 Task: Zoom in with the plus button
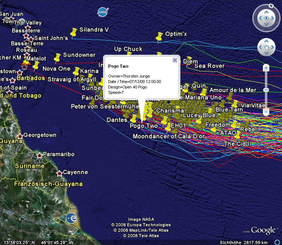pos(266,68)
